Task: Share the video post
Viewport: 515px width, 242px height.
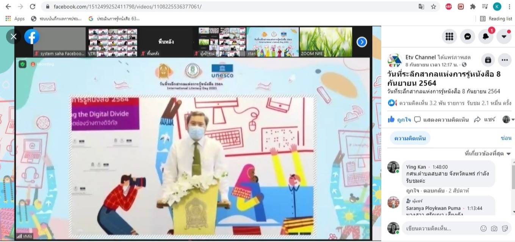Action: coord(485,120)
